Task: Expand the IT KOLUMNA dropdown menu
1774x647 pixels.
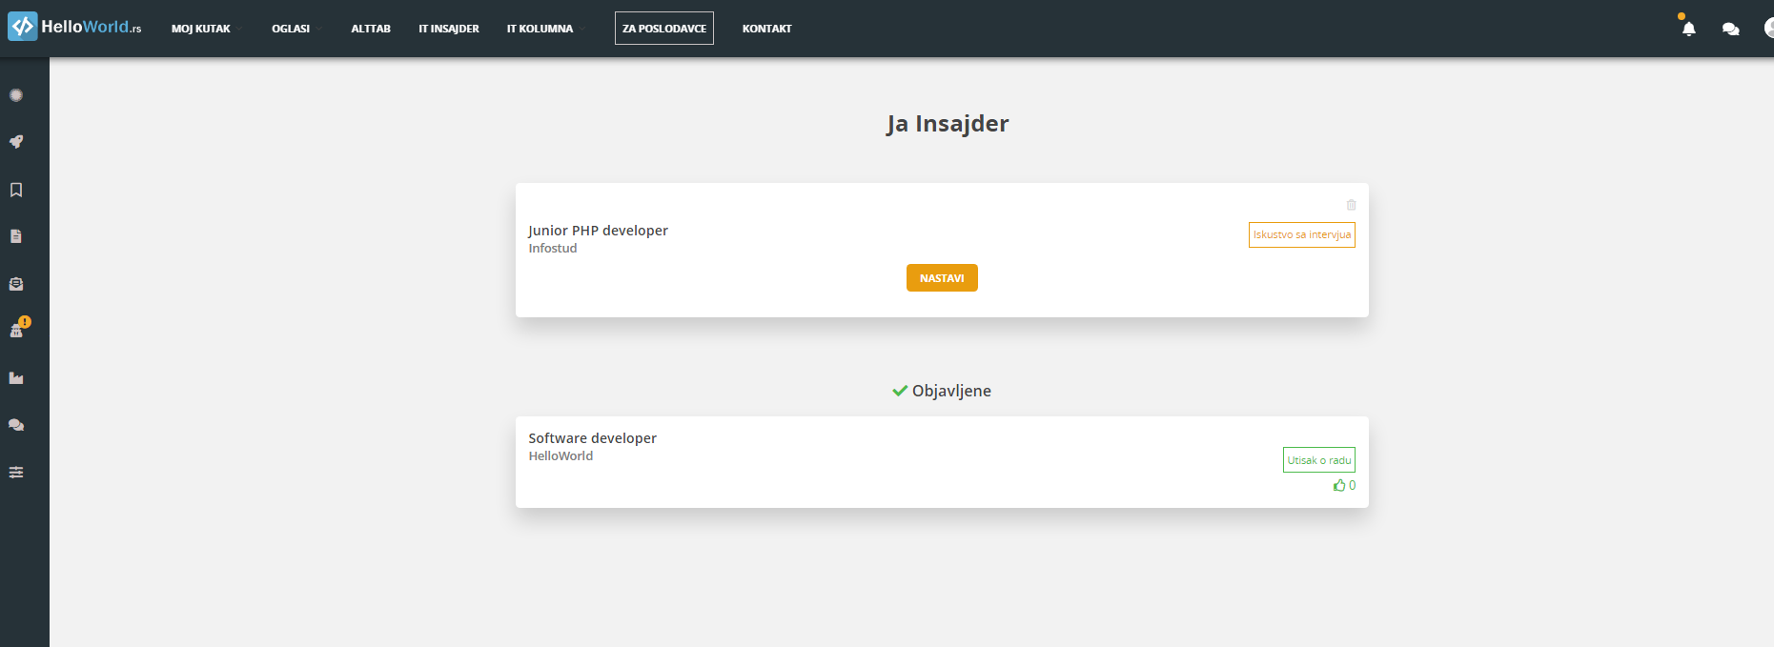Action: tap(546, 29)
